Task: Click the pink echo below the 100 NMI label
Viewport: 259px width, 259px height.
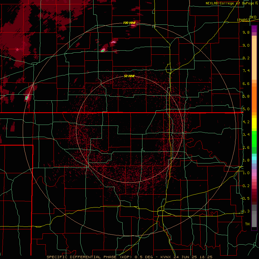Action: (x=133, y=26)
